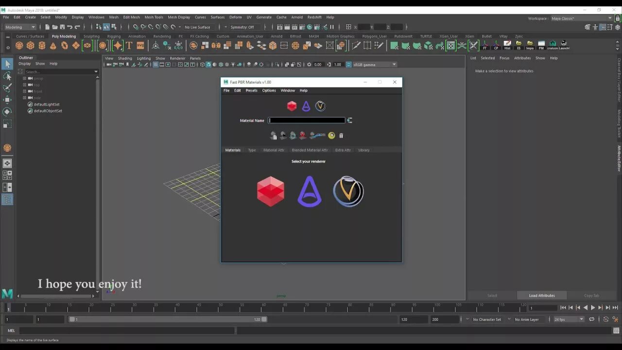
Task: Choose the large Arnold renderer logo
Action: point(309,192)
